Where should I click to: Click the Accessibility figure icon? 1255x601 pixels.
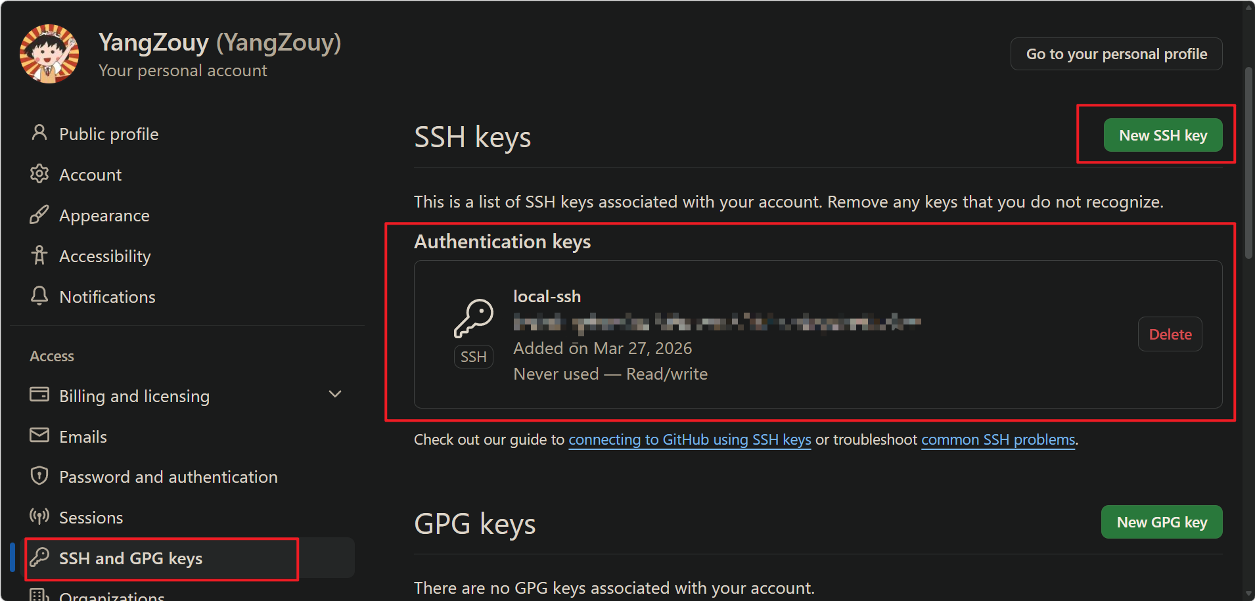point(39,256)
